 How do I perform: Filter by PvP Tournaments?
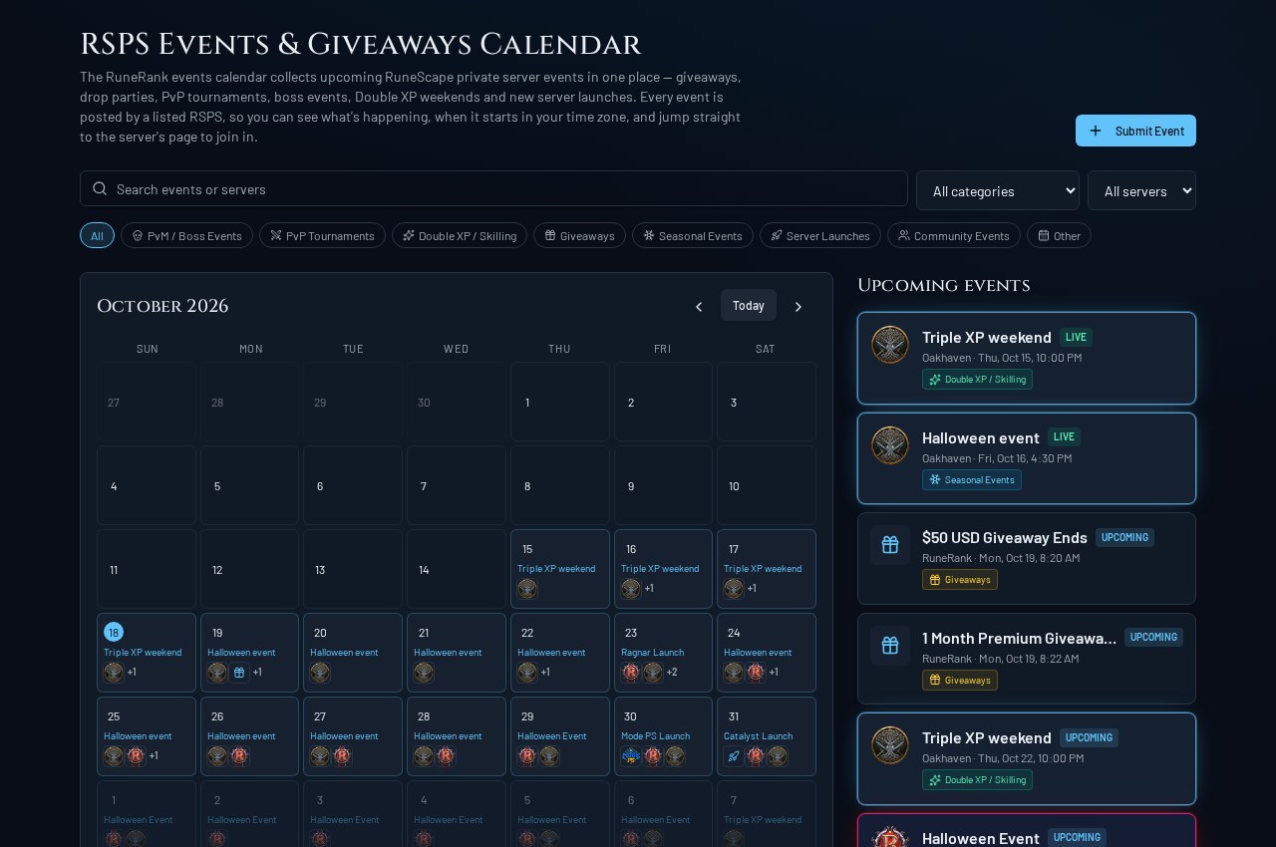322,235
